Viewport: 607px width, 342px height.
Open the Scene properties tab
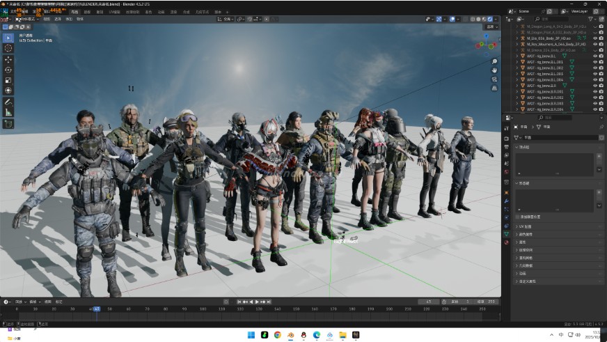pyautogui.click(x=506, y=164)
